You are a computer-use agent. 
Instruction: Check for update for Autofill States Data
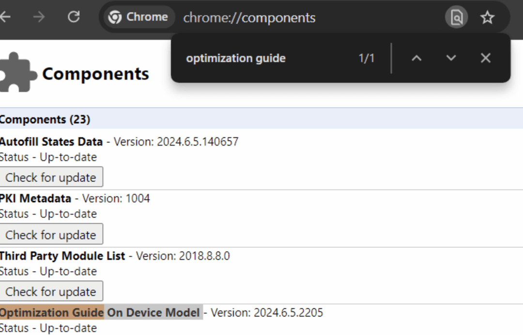[51, 177]
